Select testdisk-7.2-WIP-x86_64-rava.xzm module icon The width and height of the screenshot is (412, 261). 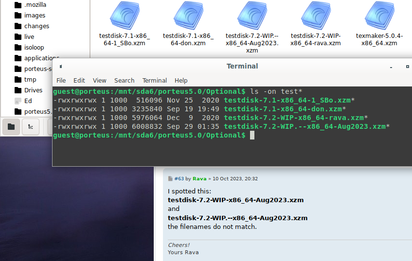316,16
